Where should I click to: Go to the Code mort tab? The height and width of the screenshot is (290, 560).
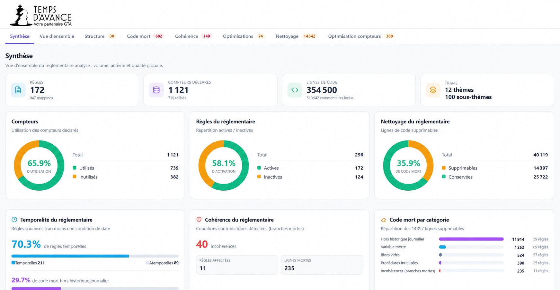click(146, 36)
